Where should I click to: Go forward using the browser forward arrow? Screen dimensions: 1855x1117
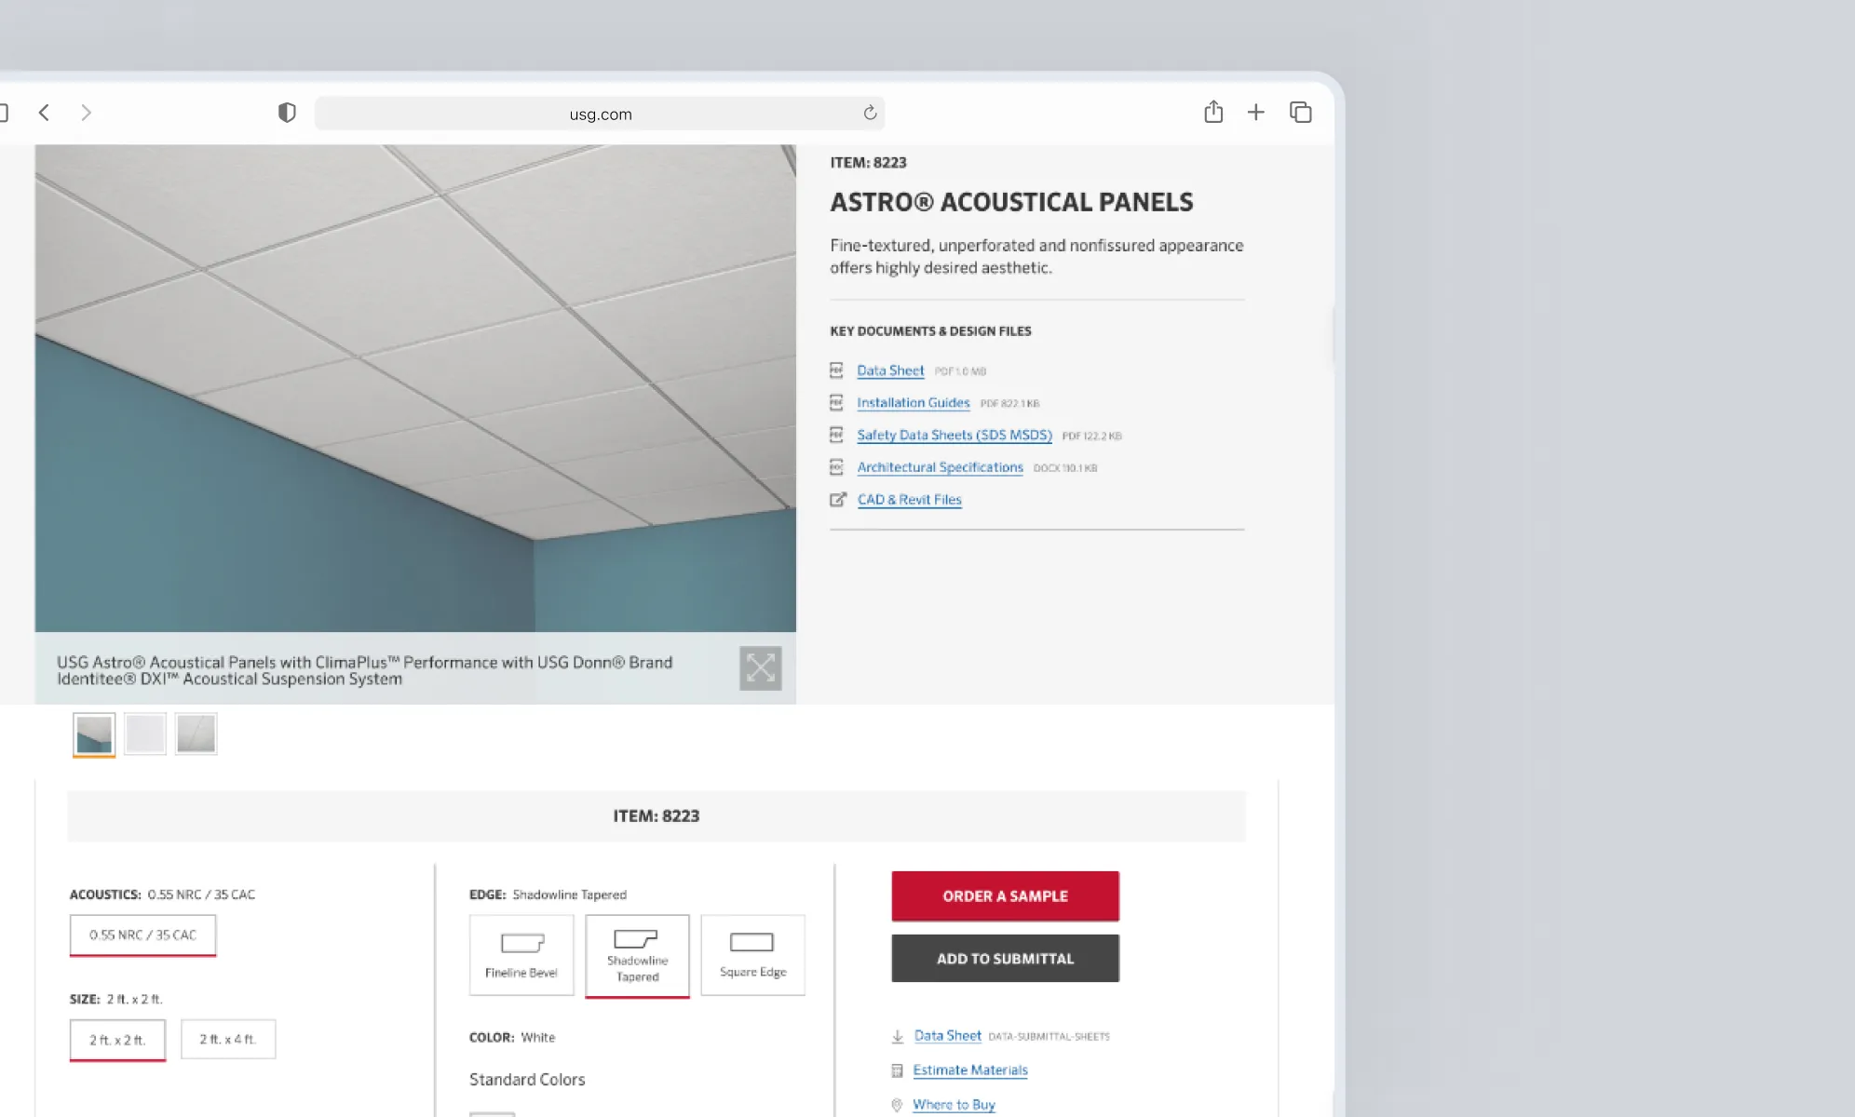coord(86,113)
